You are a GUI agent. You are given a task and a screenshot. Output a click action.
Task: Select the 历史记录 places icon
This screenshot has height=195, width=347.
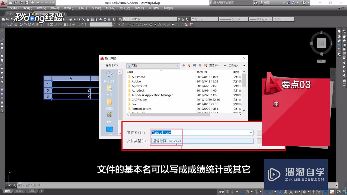[x=110, y=77]
